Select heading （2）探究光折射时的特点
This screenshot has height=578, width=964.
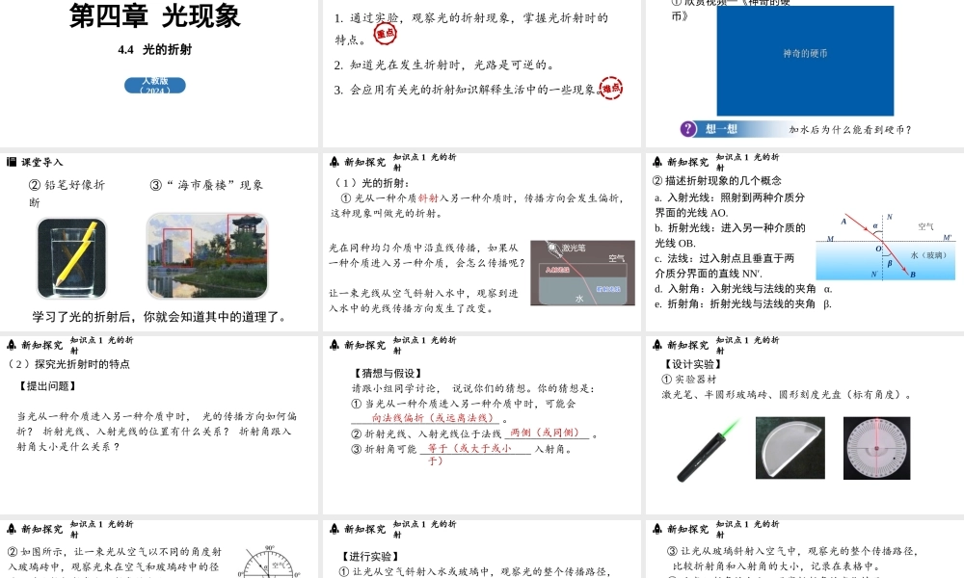[67, 364]
